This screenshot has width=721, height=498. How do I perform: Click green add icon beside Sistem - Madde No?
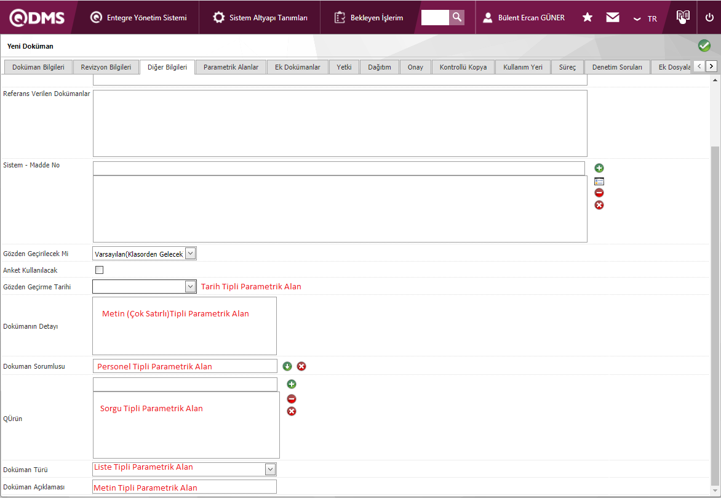pos(599,168)
